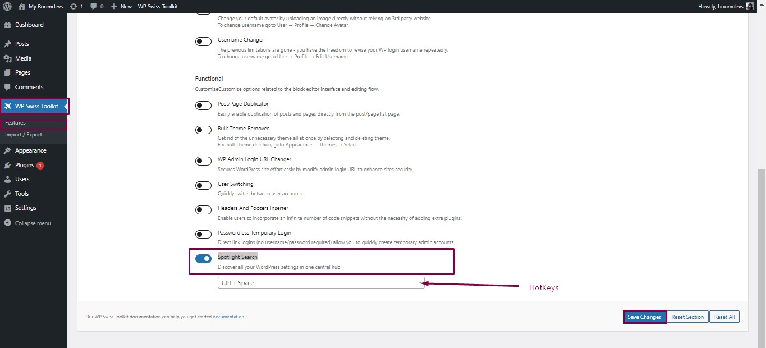Screen dimensions: 766x348
Task: Open the Ctrl + Space hotkeys dropdown
Action: tap(321, 283)
